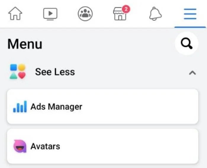Open the Groups icon
The image size is (207, 168).
tap(85, 14)
